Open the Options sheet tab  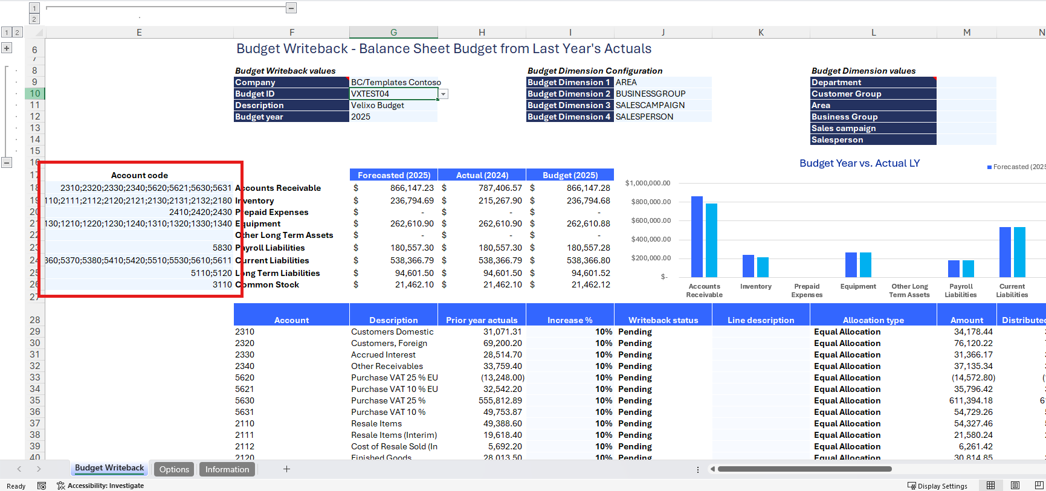[174, 469]
